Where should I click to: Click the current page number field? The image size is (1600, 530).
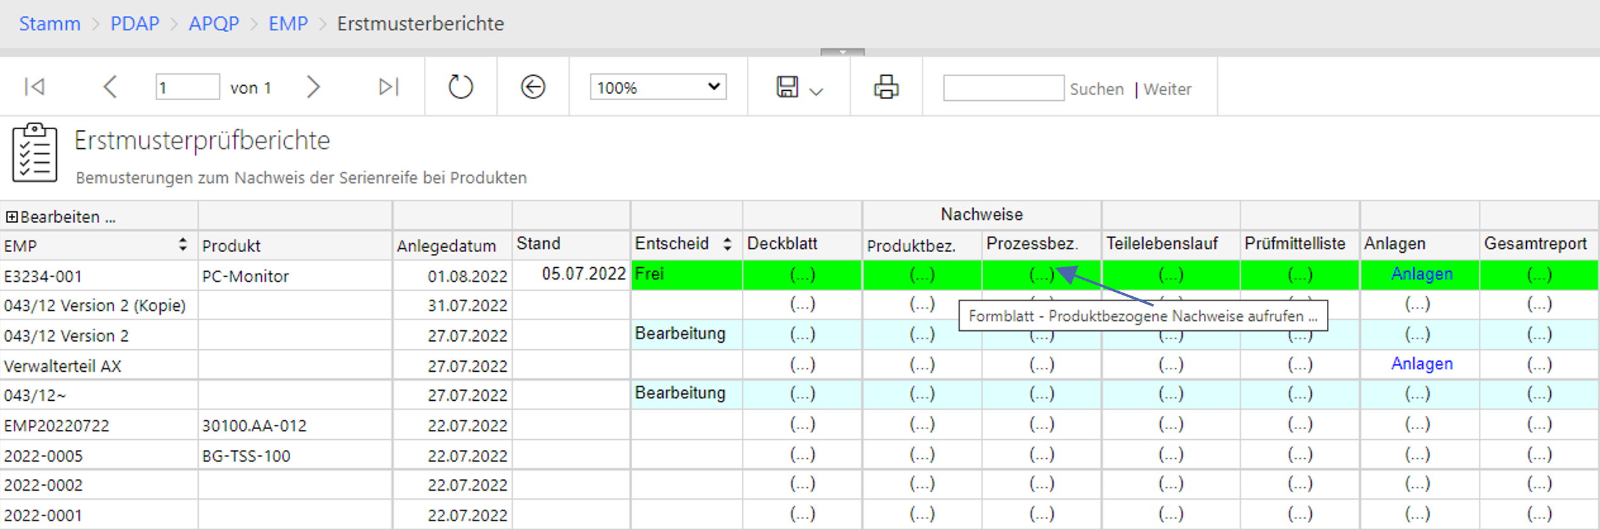(x=187, y=87)
